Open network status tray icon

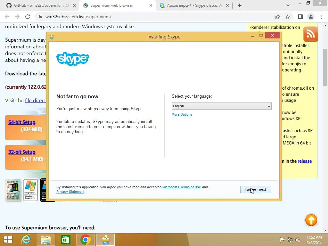(290, 240)
